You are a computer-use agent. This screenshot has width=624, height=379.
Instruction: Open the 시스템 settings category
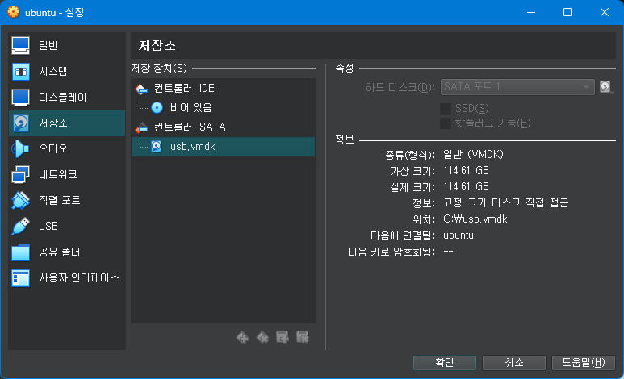(67, 71)
